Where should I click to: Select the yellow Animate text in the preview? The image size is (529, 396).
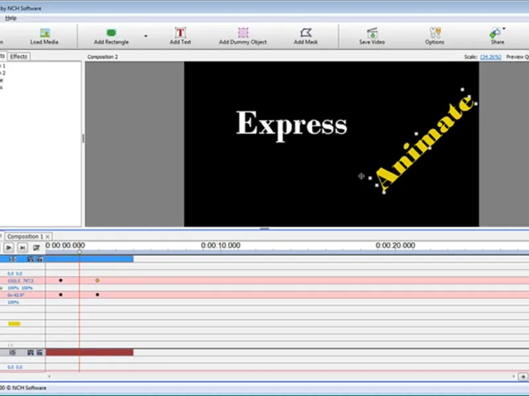(x=425, y=142)
